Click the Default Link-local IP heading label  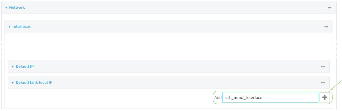(x=34, y=82)
